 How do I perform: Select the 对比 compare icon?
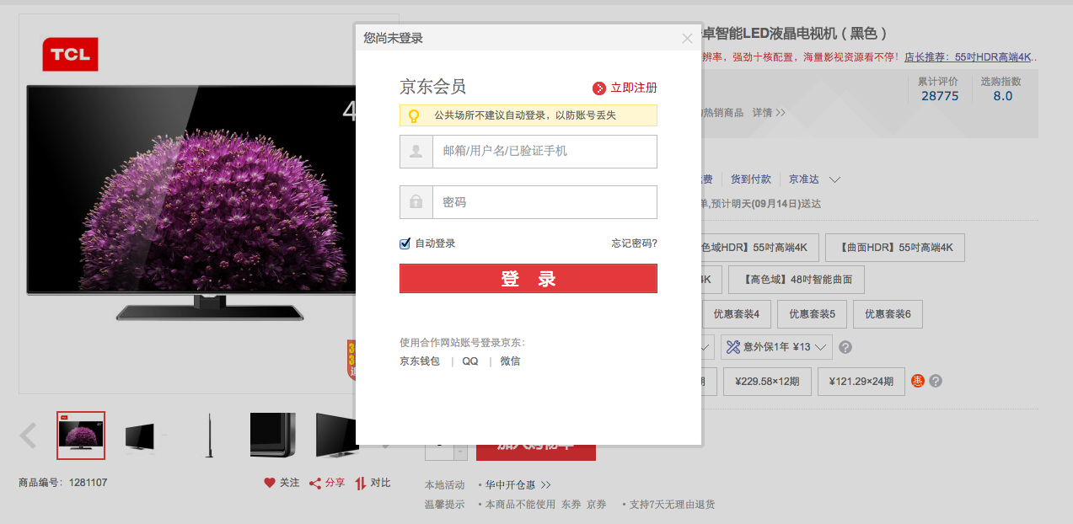point(362,483)
